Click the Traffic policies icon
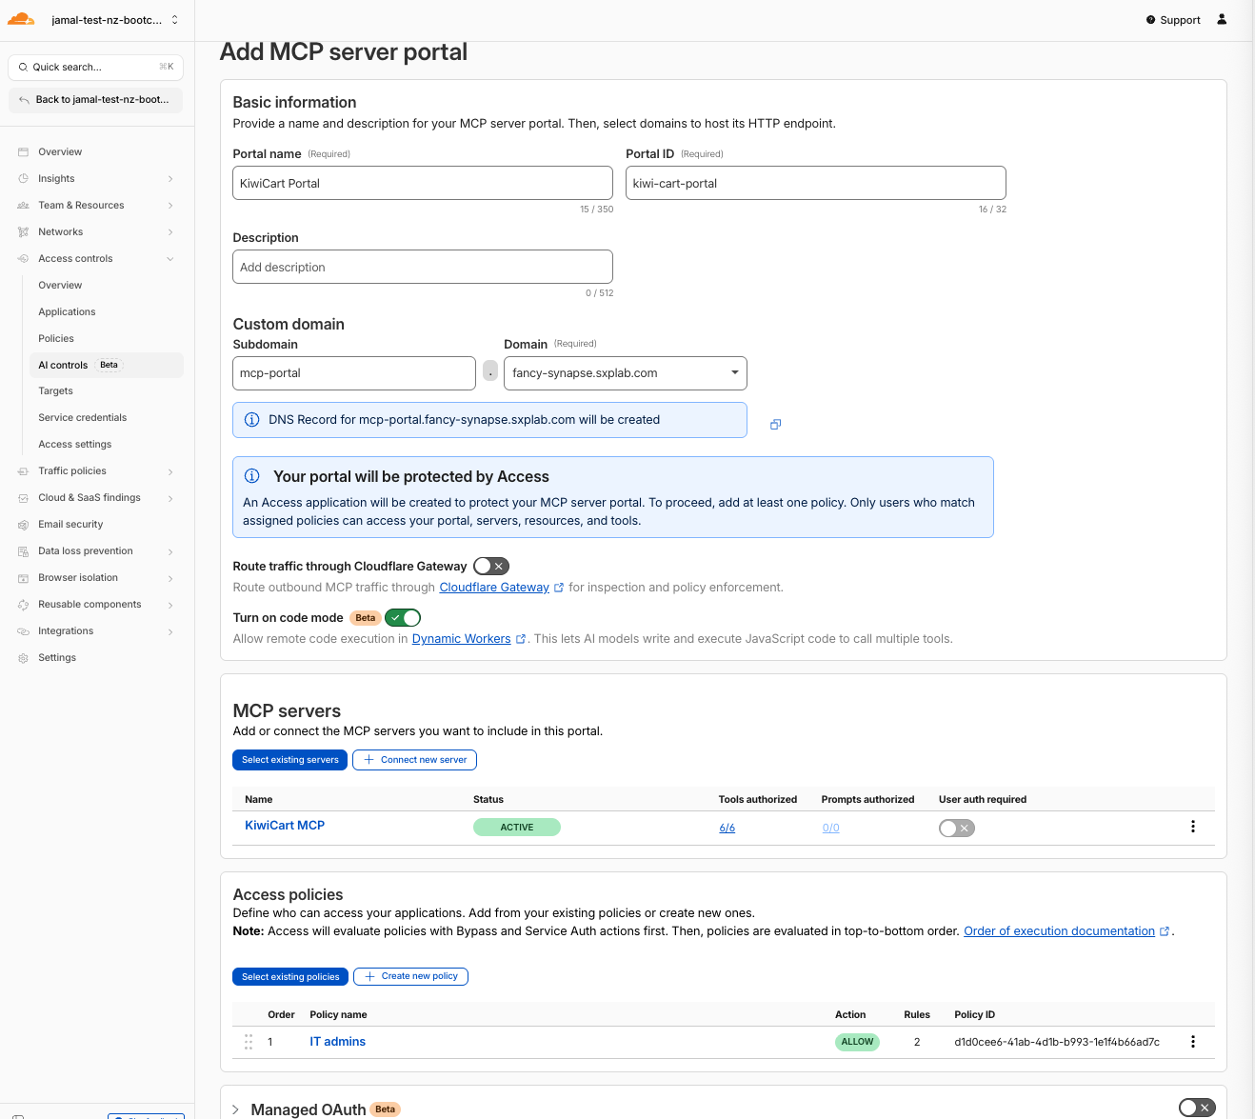 tap(24, 471)
